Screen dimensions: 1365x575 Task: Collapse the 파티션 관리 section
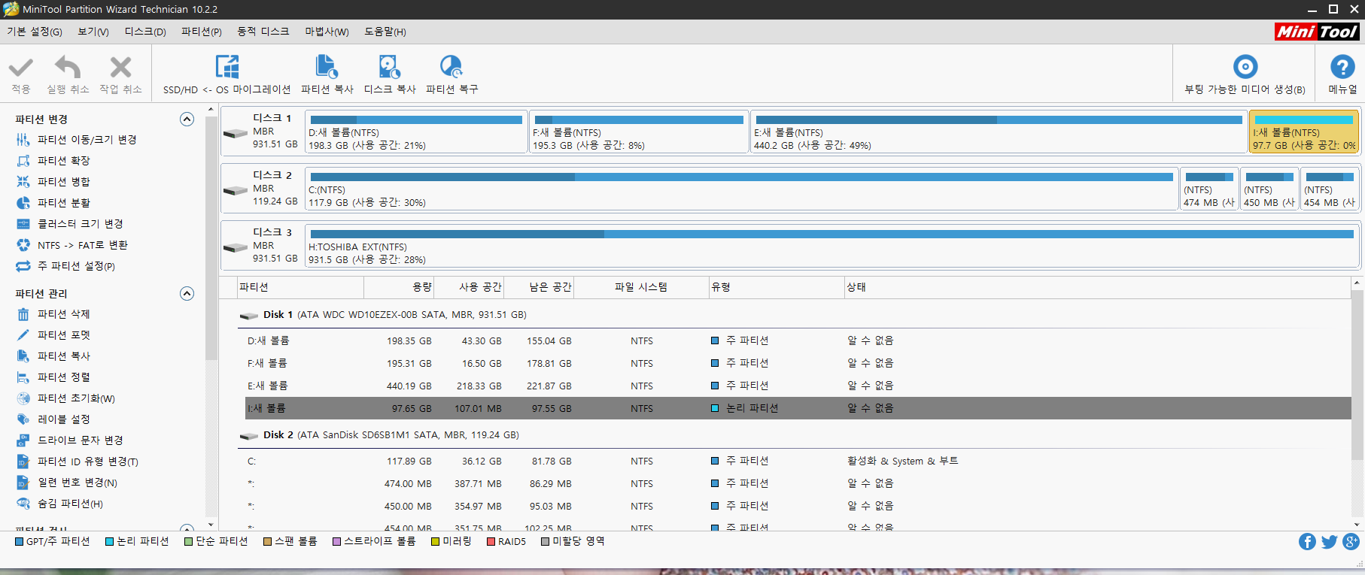click(x=187, y=294)
